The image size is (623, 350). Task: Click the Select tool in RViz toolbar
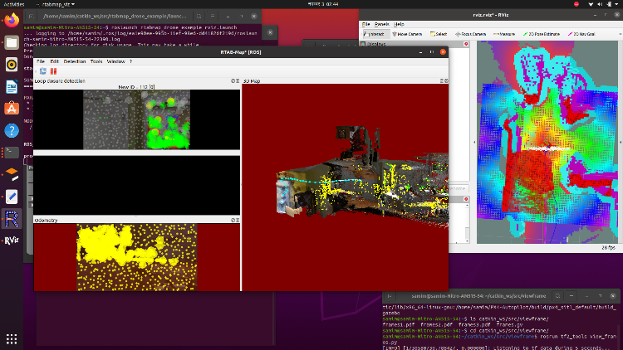click(x=439, y=34)
